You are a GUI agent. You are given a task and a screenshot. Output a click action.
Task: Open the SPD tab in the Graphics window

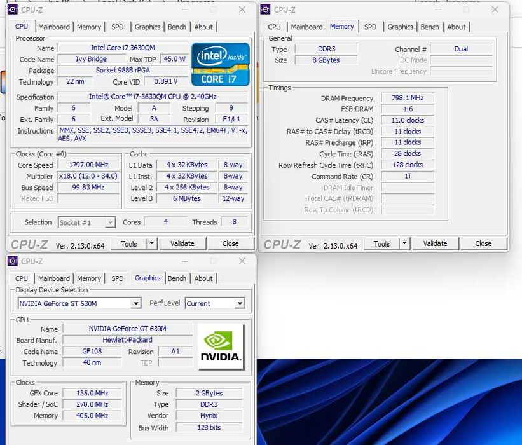point(118,278)
